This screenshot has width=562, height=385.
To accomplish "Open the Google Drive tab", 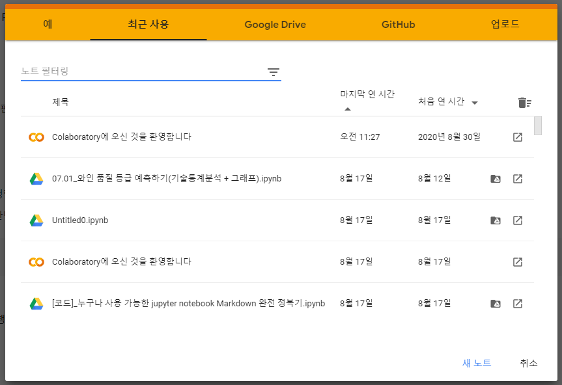I will pyautogui.click(x=275, y=24).
